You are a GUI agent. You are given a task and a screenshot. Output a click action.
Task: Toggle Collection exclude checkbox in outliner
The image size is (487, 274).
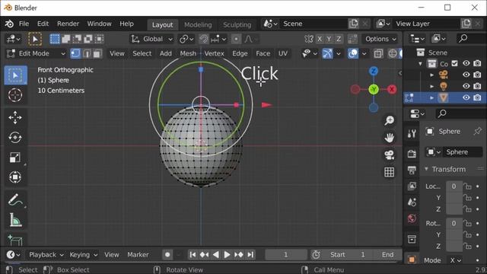[455, 63]
